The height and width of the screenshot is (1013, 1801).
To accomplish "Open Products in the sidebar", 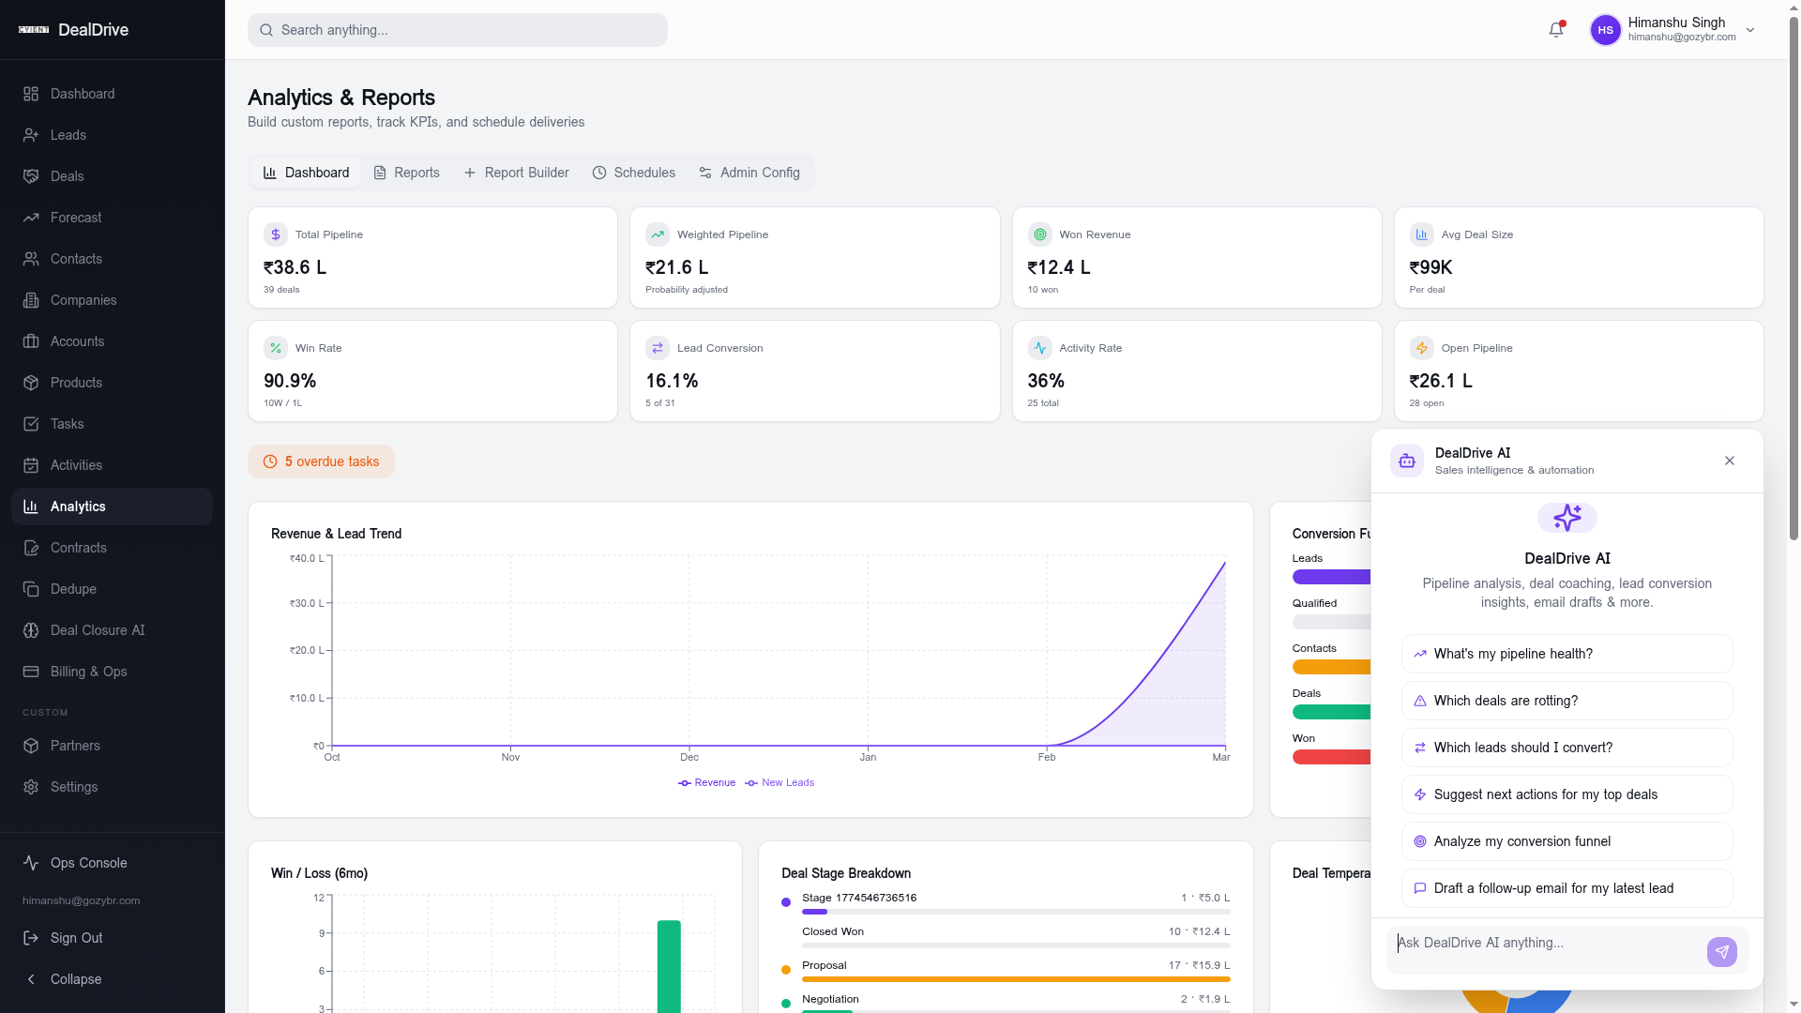I will click(113, 383).
